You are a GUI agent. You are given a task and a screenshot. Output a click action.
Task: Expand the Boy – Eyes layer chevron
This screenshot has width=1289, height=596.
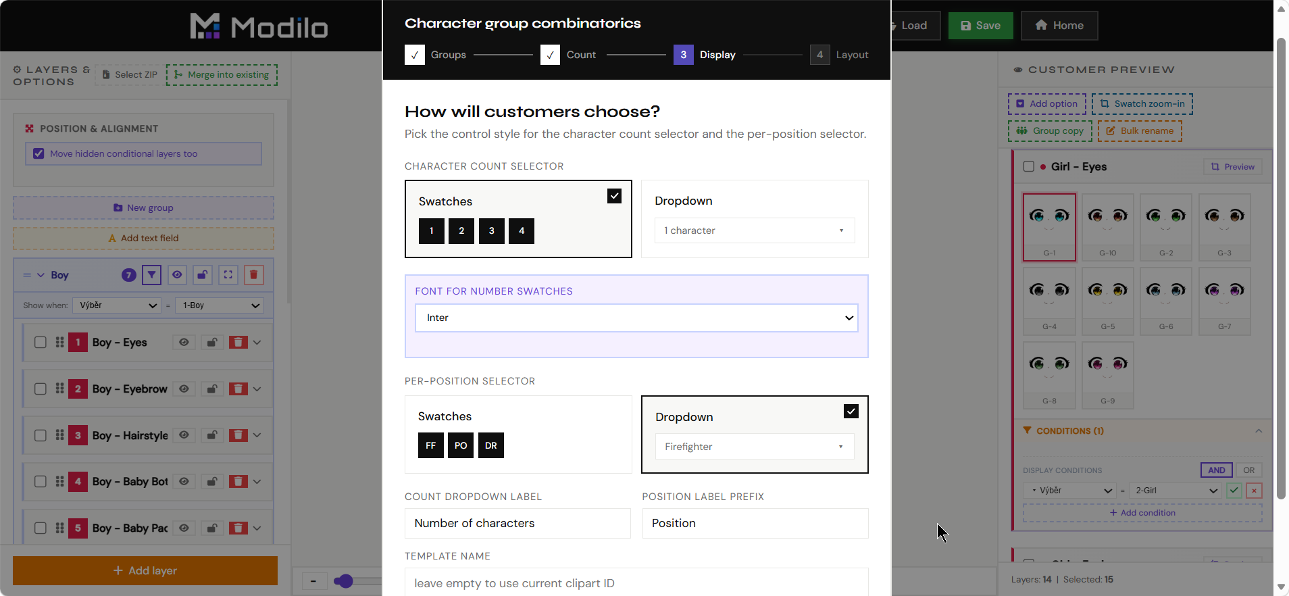pos(257,343)
